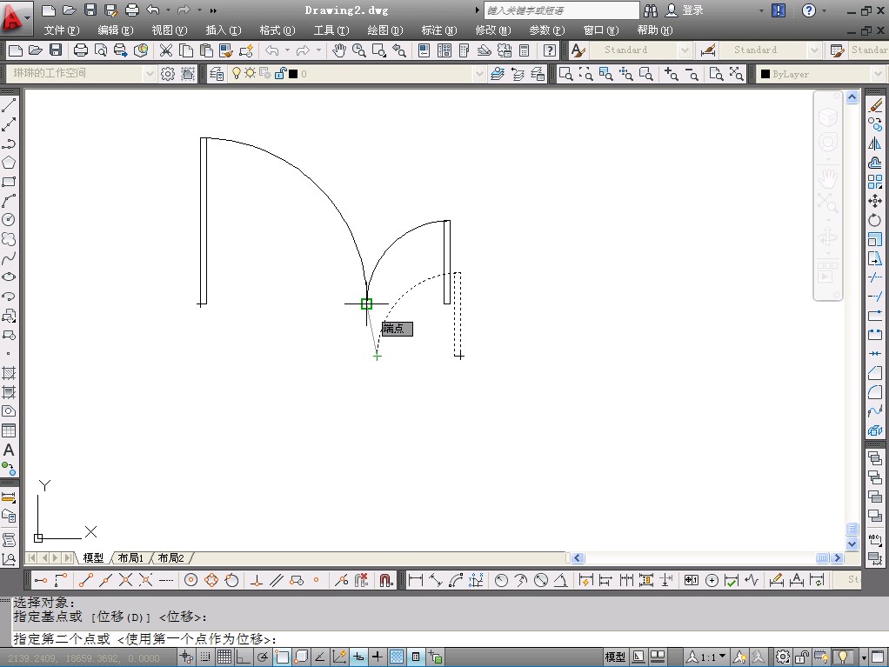
Task: Click the horizontal scrollbar track below drawing area
Action: point(696,558)
